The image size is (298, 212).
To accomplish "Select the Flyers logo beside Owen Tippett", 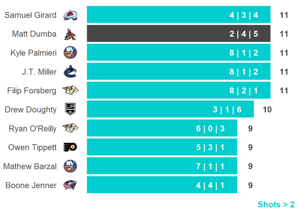I will point(70,147).
